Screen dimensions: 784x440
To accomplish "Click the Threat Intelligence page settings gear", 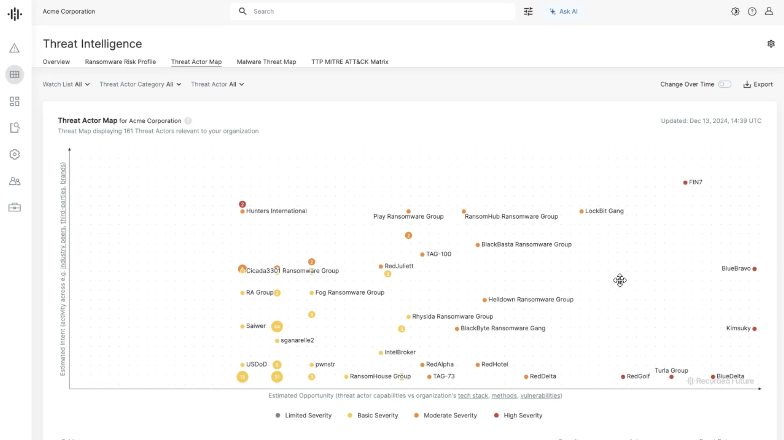I will coord(771,44).
